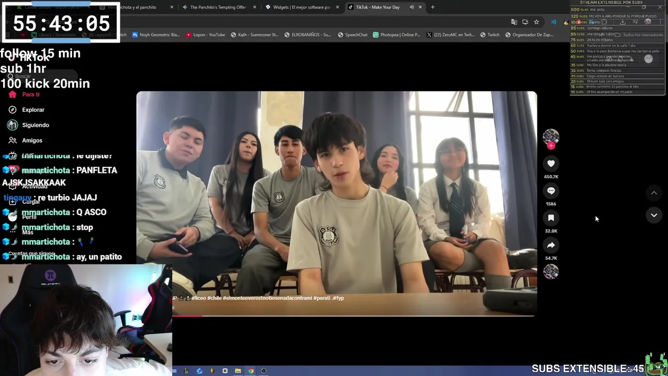668x376 pixels.
Task: Go to the next video using down arrow
Action: [654, 215]
